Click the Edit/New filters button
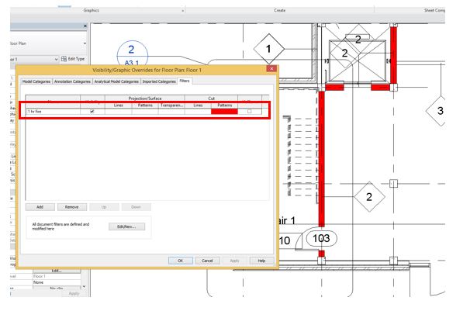The image size is (470, 318). click(126, 226)
